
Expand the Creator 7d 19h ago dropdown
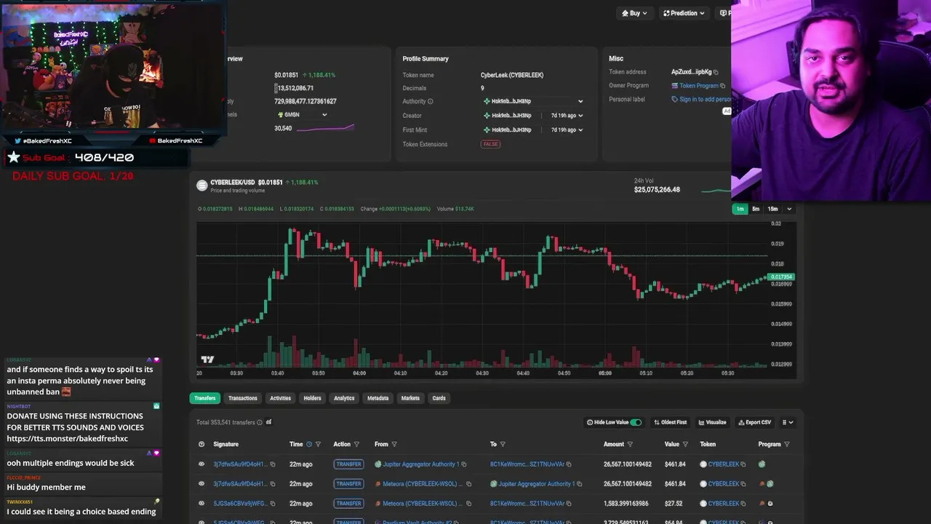click(580, 116)
